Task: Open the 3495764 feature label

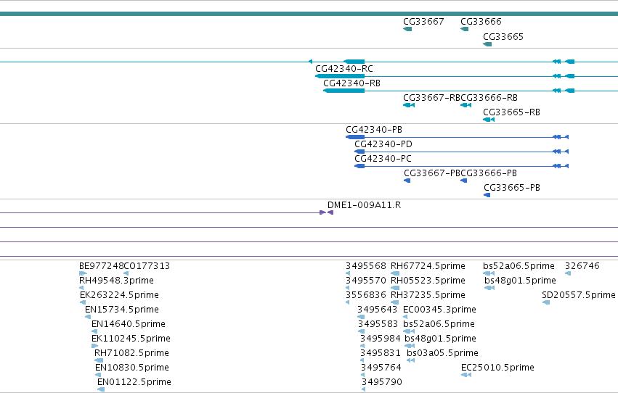Action: click(x=381, y=368)
